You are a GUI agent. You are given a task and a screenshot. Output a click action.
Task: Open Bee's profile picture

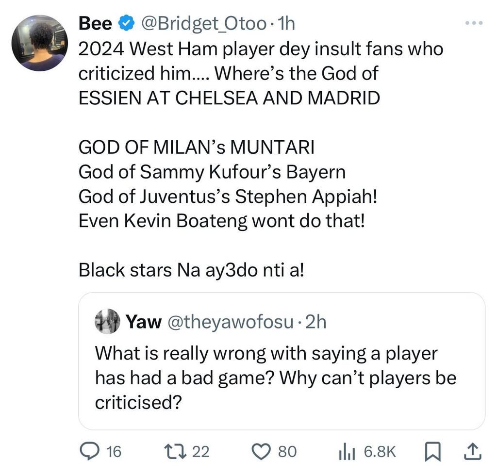39,43
